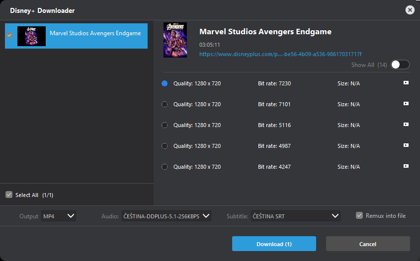Image resolution: width=420 pixels, height=261 pixels.
Task: Click the Endgame thumbnail in the left list
Action: [x=31, y=36]
